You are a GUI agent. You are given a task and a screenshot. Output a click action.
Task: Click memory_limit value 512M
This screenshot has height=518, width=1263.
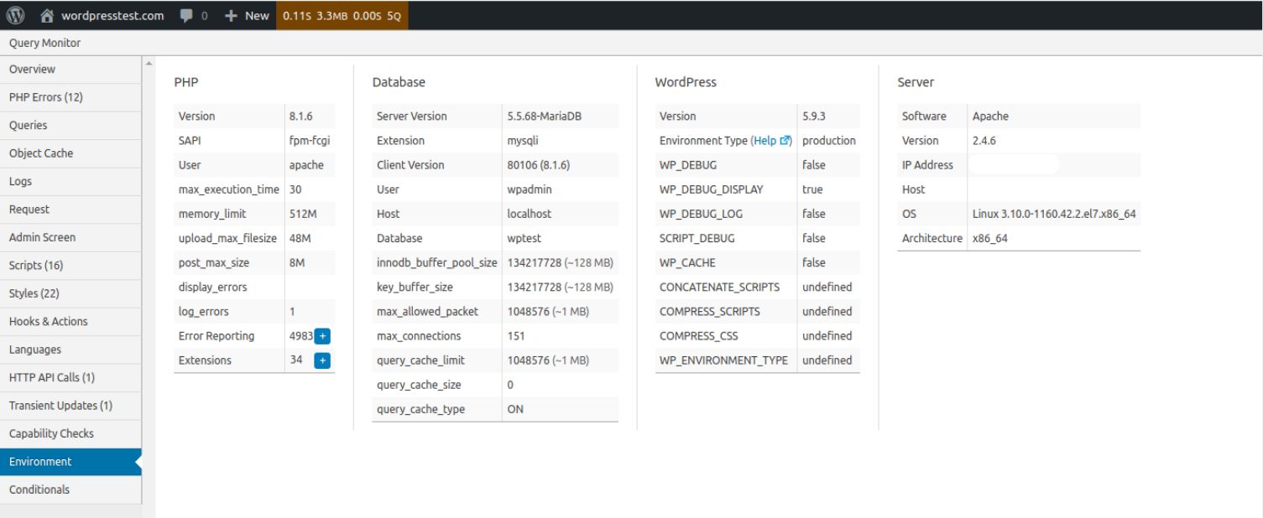tap(302, 214)
